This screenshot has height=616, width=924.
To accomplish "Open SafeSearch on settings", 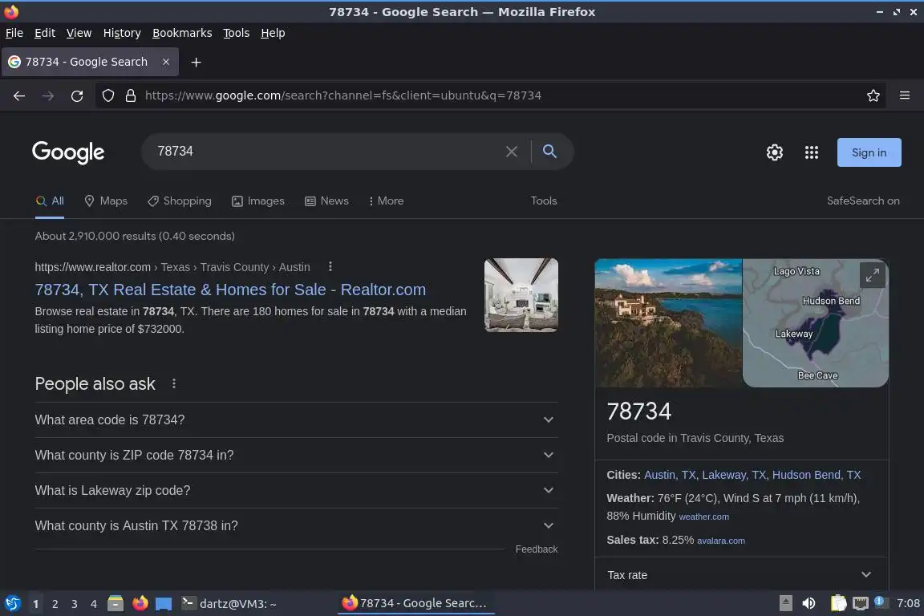I will (863, 201).
